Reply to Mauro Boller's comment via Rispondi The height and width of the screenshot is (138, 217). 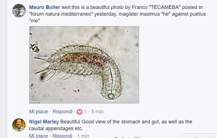(x=62, y=112)
